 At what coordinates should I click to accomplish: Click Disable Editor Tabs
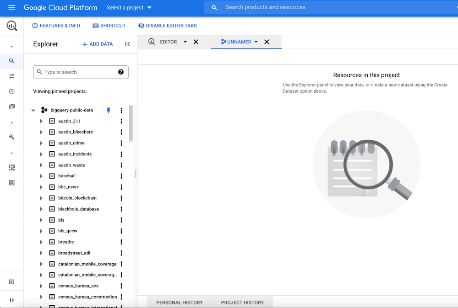click(167, 26)
